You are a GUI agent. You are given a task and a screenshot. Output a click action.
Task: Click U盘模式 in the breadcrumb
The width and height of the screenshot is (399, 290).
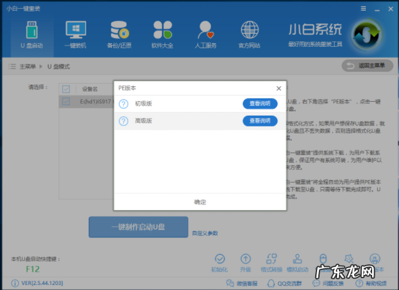click(x=59, y=66)
